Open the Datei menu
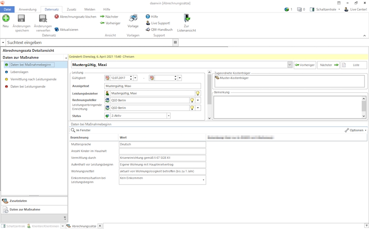Image resolution: width=369 pixels, height=229 pixels. (x=7, y=9)
